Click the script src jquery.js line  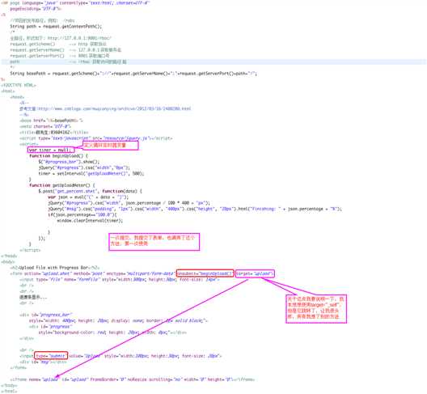[x=96, y=138]
